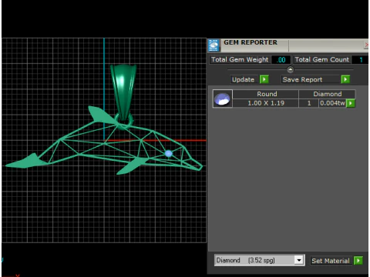This screenshot has width=370, height=277.
Task: Click the green arrow beside 0.004tw
Action: click(351, 103)
